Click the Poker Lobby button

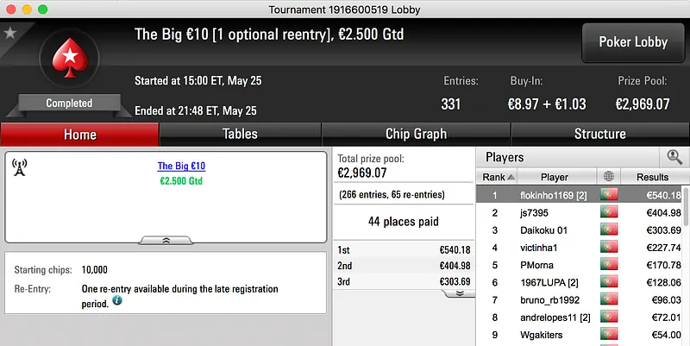pyautogui.click(x=630, y=42)
